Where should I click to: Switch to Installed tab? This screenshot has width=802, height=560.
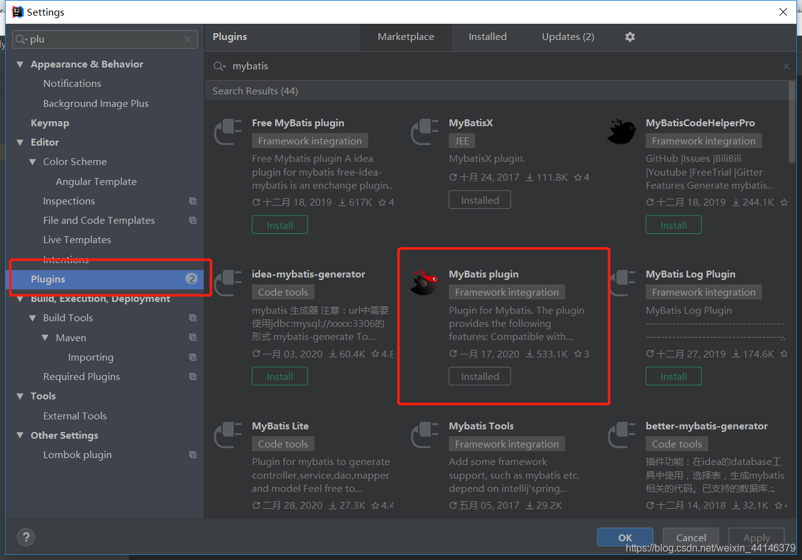488,37
